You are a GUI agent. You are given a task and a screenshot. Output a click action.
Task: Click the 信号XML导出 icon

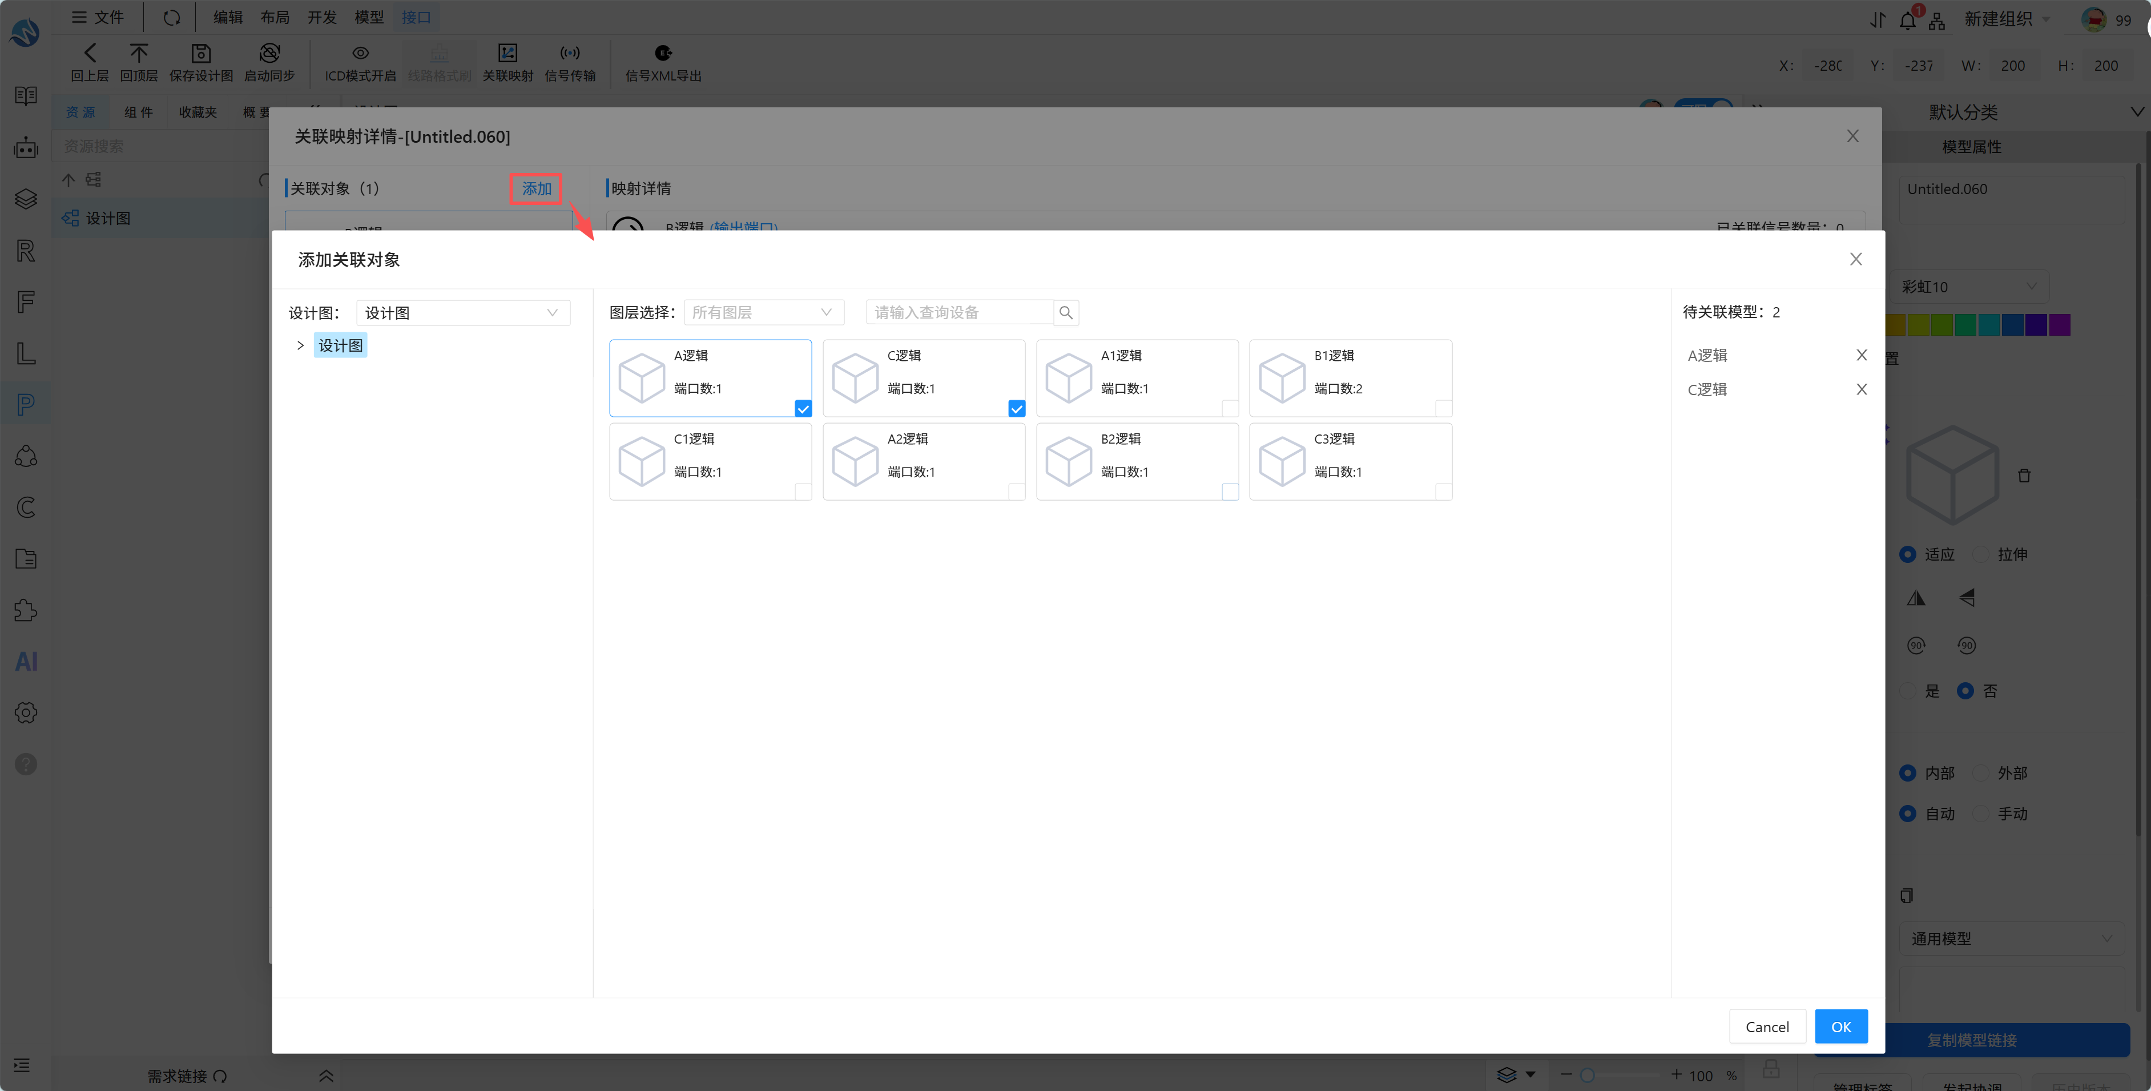pos(663,54)
